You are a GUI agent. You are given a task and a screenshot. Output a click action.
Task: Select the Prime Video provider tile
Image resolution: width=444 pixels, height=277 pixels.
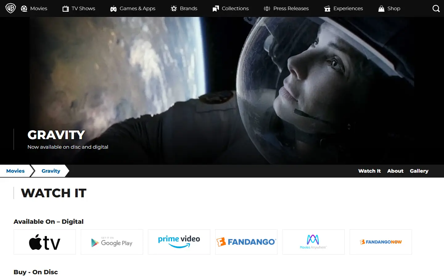179,242
